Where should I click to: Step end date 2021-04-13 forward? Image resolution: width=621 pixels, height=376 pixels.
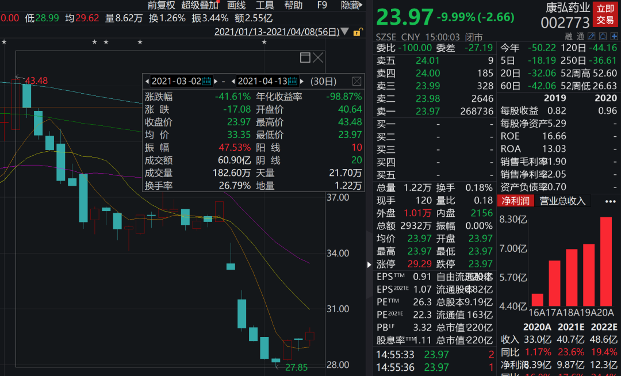pos(302,81)
